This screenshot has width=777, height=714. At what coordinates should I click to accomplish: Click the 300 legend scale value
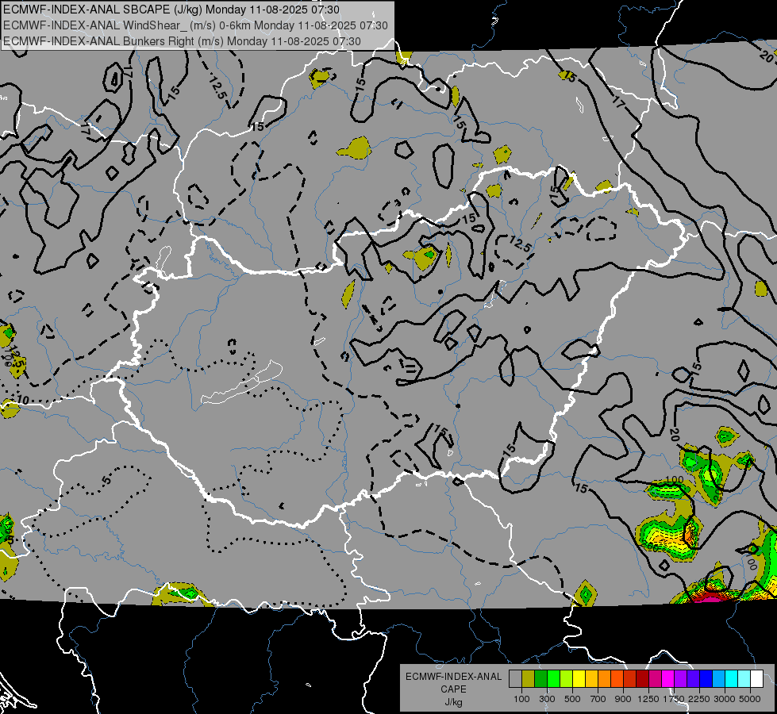[547, 699]
